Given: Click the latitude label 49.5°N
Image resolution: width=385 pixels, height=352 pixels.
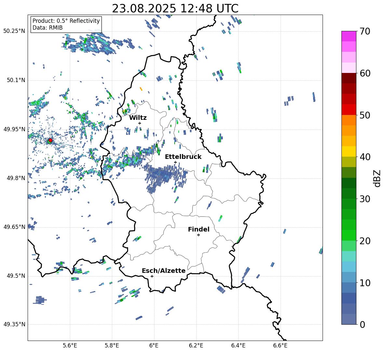Looking at the screenshot, I should click(x=16, y=276).
